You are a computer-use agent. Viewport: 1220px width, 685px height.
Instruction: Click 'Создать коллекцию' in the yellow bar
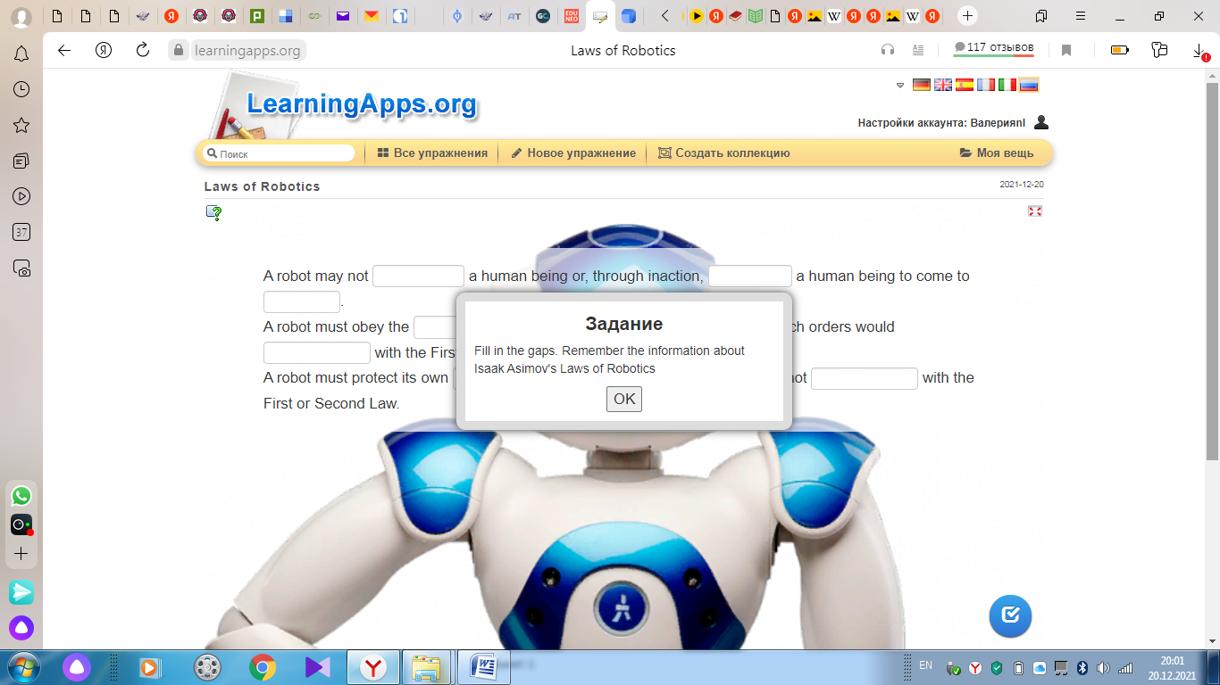724,153
